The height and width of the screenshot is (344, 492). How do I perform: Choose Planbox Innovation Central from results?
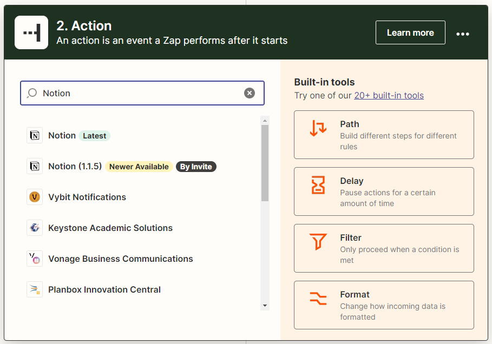[141, 289]
